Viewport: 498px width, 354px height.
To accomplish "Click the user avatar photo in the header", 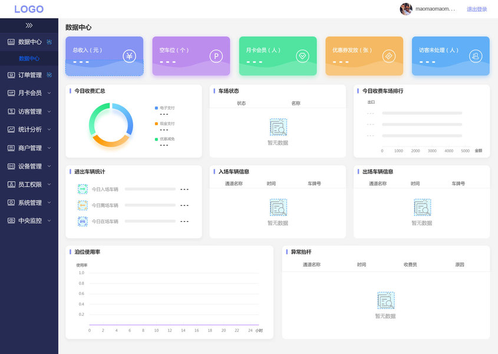I will point(406,9).
